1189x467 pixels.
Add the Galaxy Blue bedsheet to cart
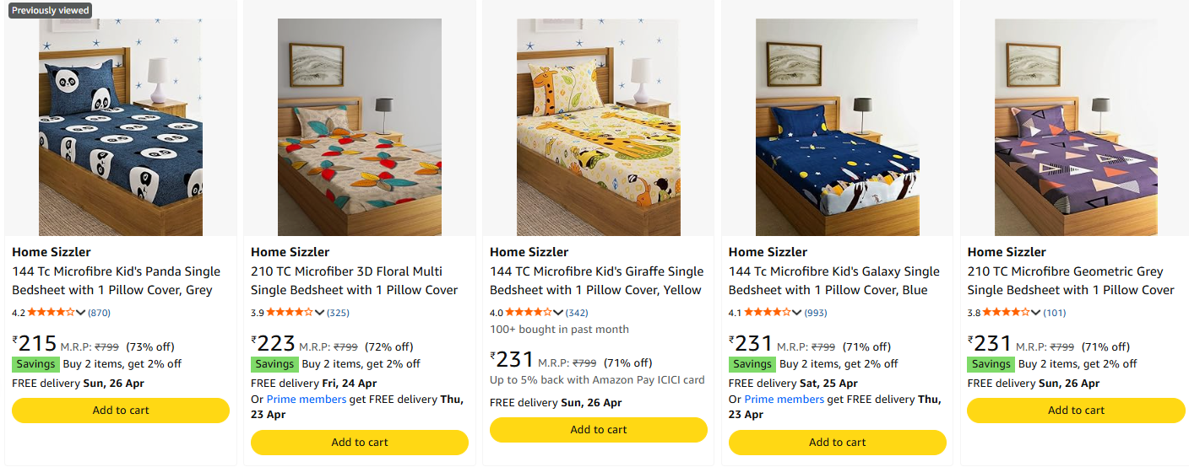click(837, 443)
